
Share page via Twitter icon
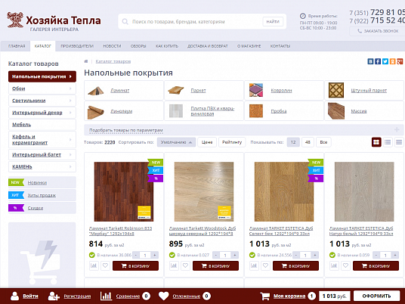coord(385,61)
